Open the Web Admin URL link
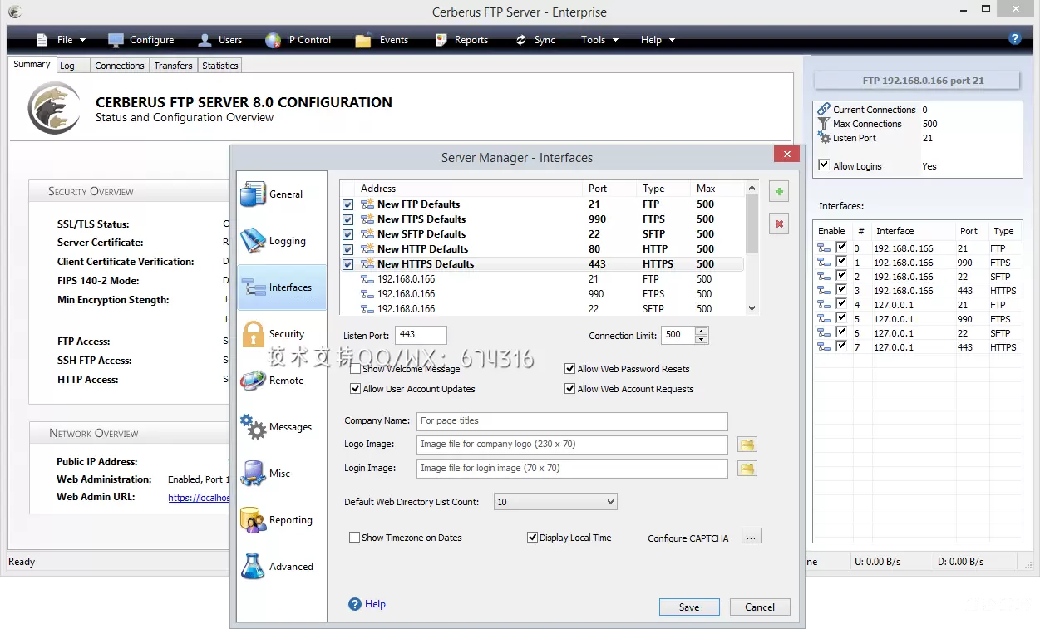 [198, 498]
